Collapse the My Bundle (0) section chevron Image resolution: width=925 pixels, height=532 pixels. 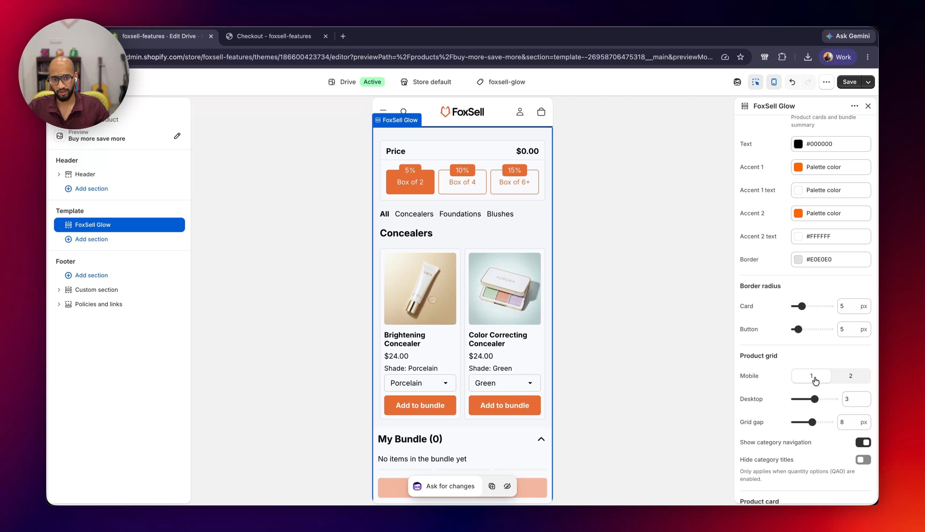[x=541, y=439]
